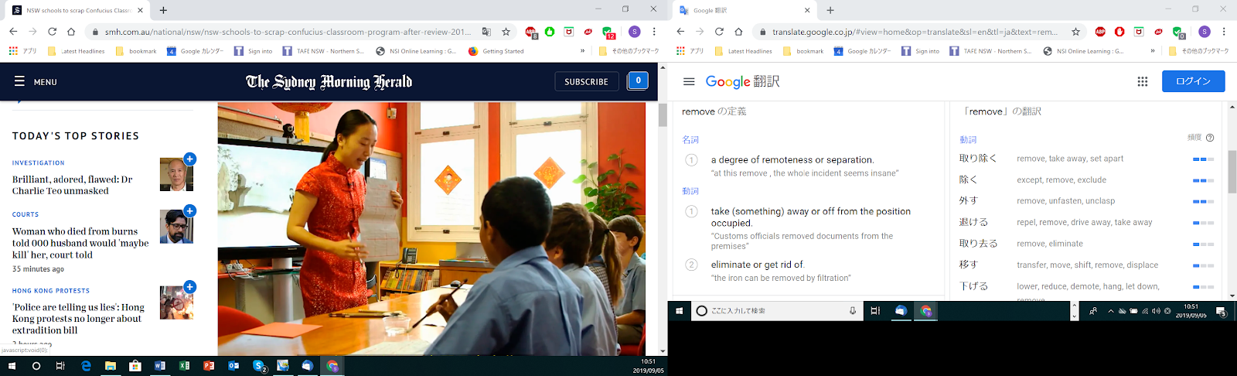Open the Google Translate main hamburger menu
The width and height of the screenshot is (1237, 376).
pyautogui.click(x=689, y=81)
